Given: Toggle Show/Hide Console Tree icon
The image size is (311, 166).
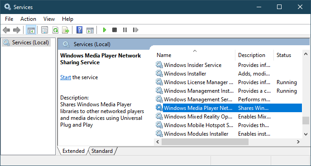Looking at the screenshot, I should 31,30.
